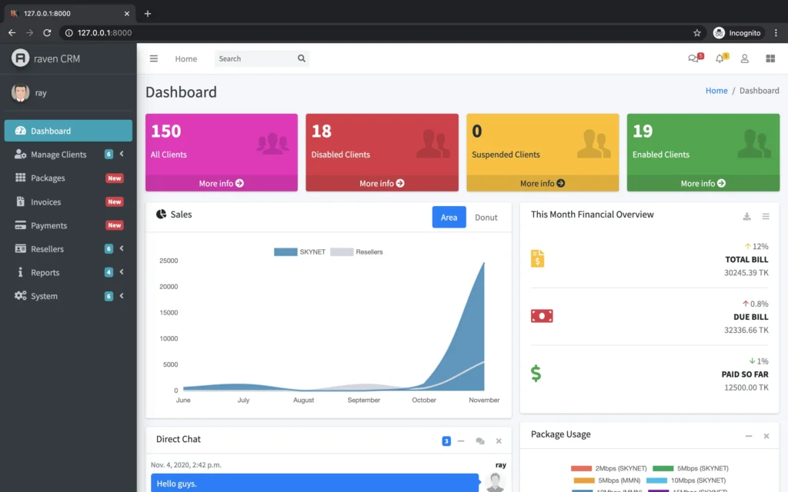Go back using browser back arrow

[x=12, y=32]
